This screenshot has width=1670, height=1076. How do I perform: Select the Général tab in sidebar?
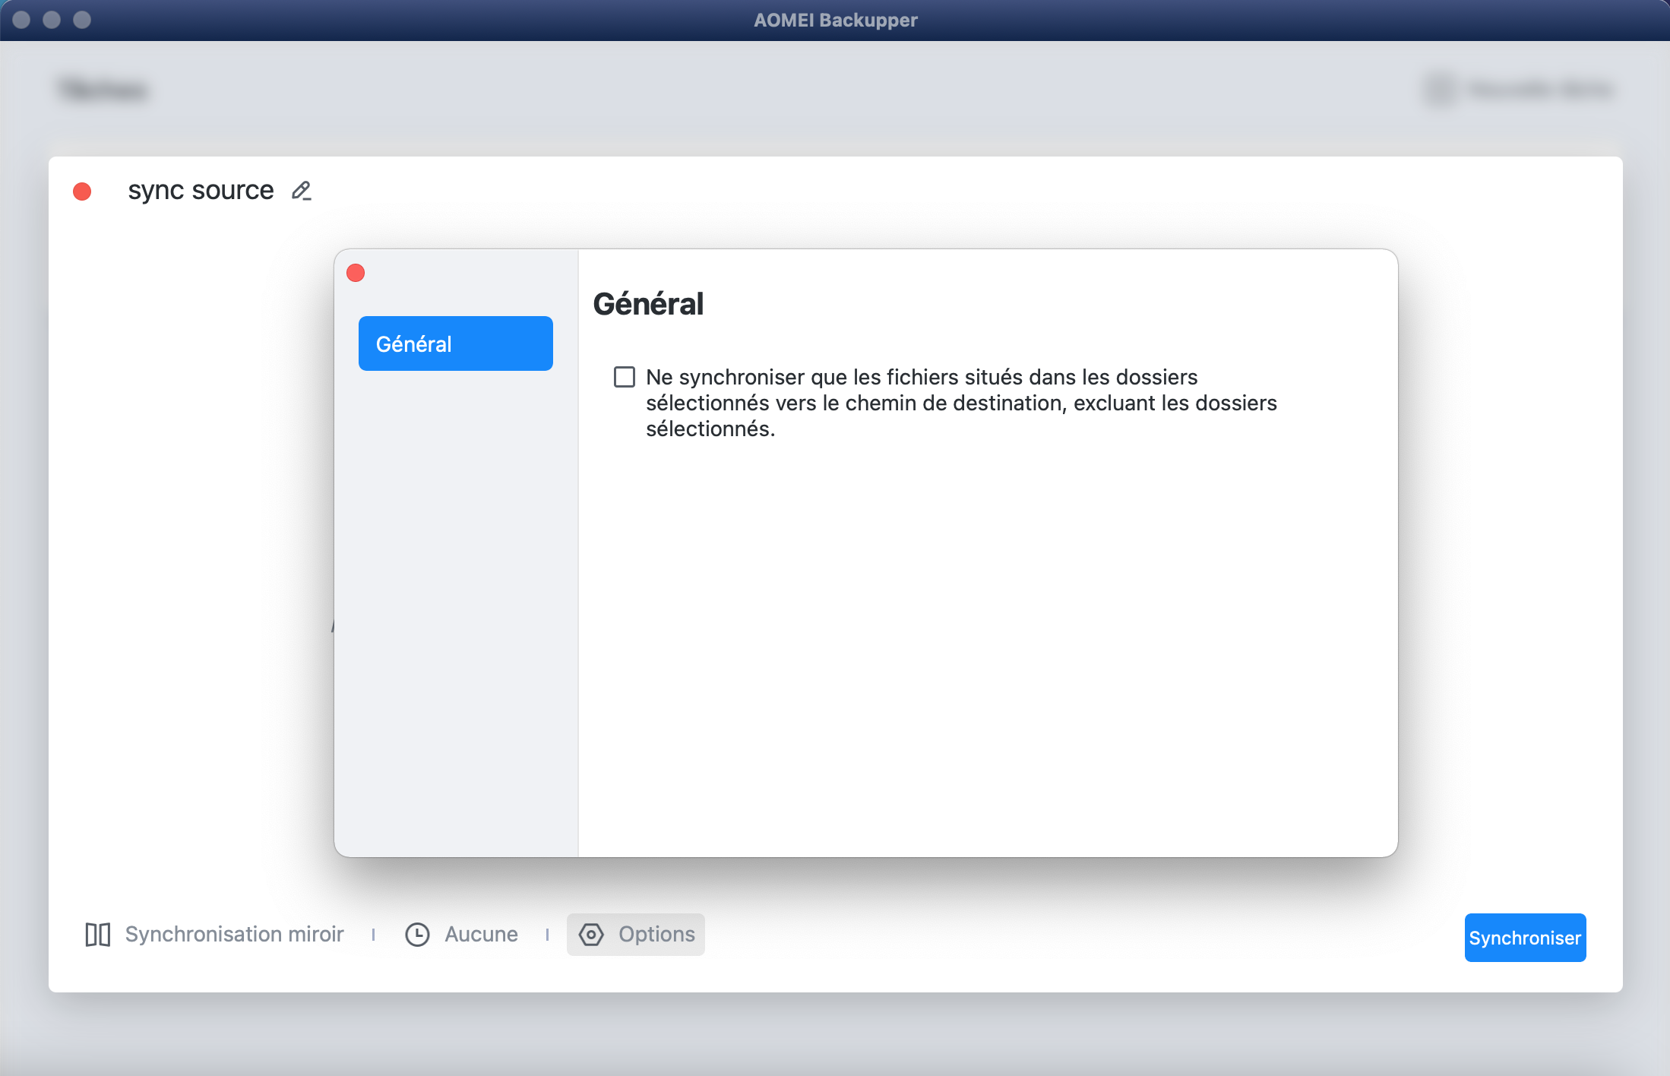pyautogui.click(x=455, y=343)
